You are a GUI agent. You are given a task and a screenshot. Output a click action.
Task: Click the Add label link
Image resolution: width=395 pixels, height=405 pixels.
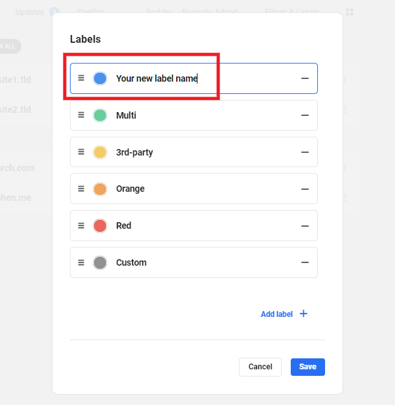pyautogui.click(x=276, y=314)
